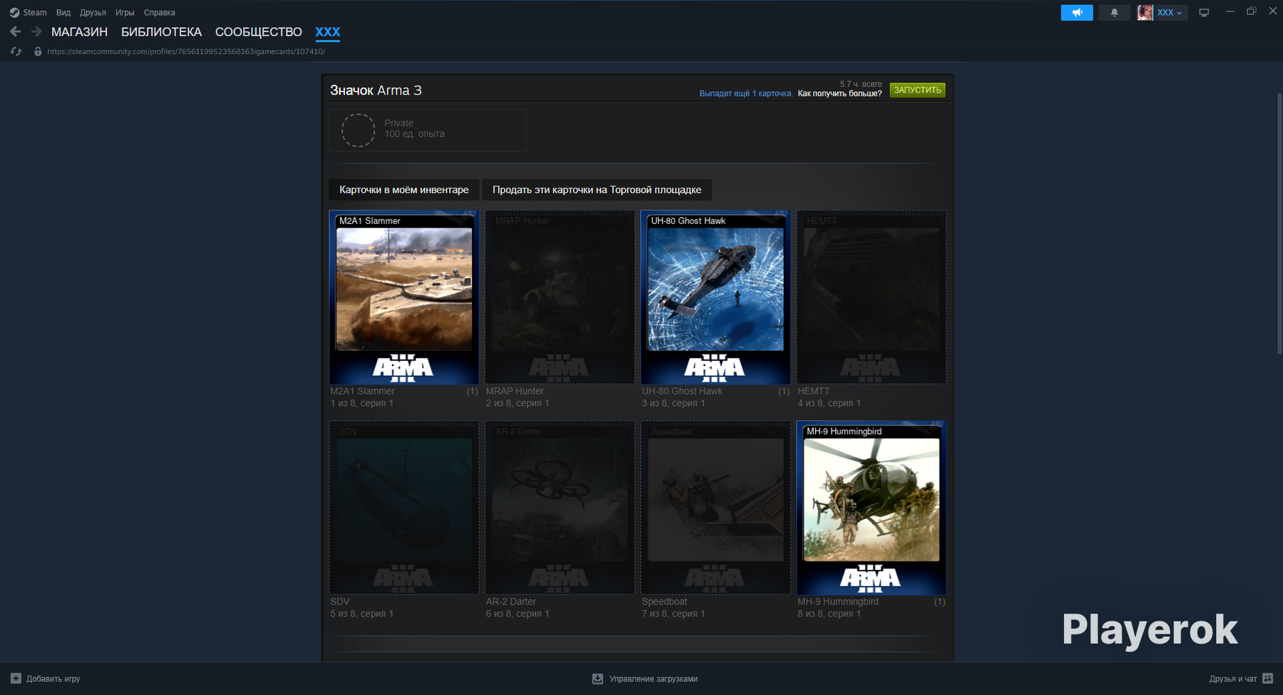The image size is (1283, 695).
Task: Click the page vertical scrollbar
Action: pyautogui.click(x=1278, y=222)
